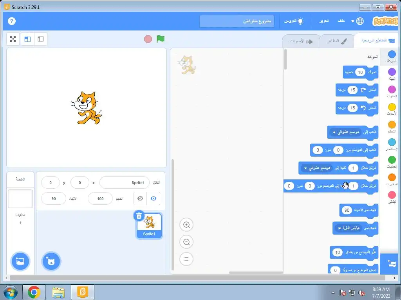Viewport: 401px width, 300px height.
Task: Select the stage backdrop thumbnail
Action: point(20,199)
